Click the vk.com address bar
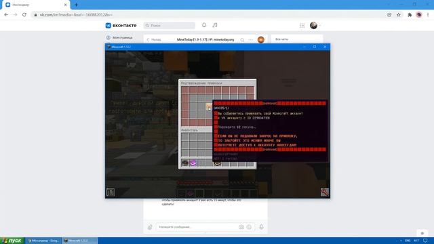 208,15
